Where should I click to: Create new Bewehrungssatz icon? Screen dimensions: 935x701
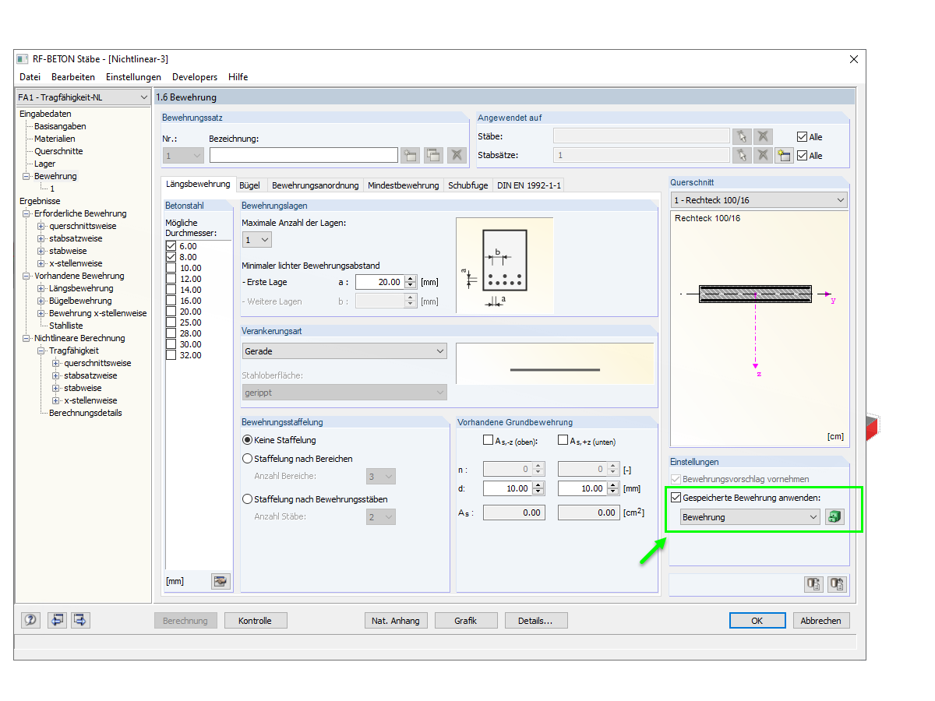[x=410, y=155]
